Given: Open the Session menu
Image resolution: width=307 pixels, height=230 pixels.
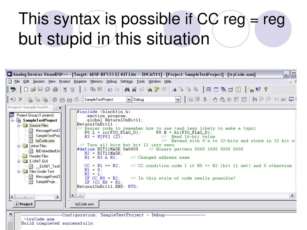Looking at the screenshot, I should point(39,81).
